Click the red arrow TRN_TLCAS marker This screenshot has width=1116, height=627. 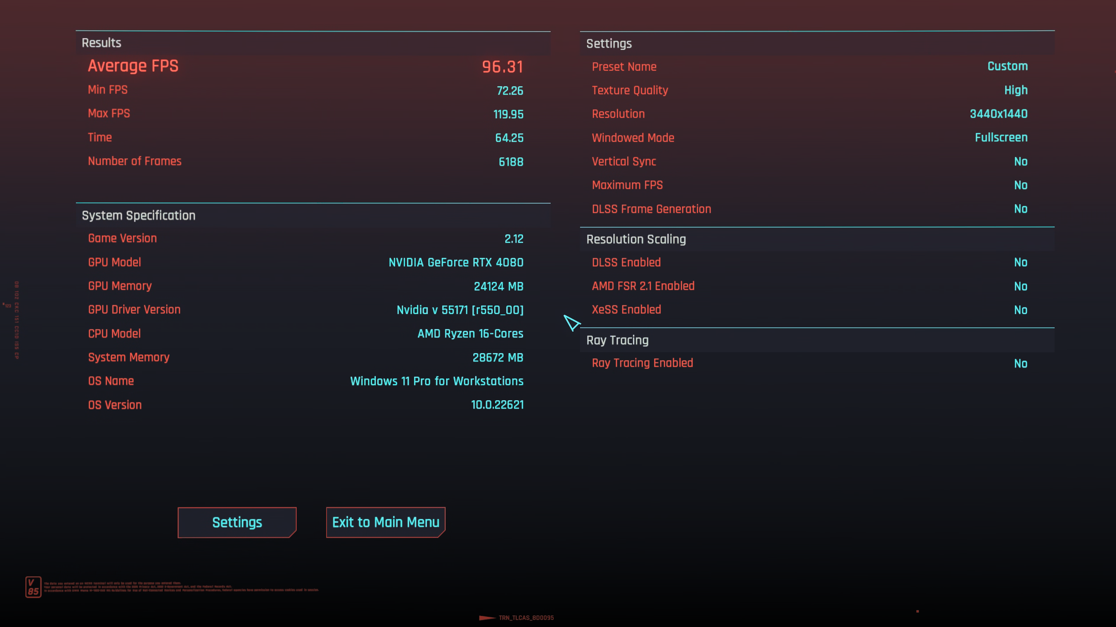point(487,617)
